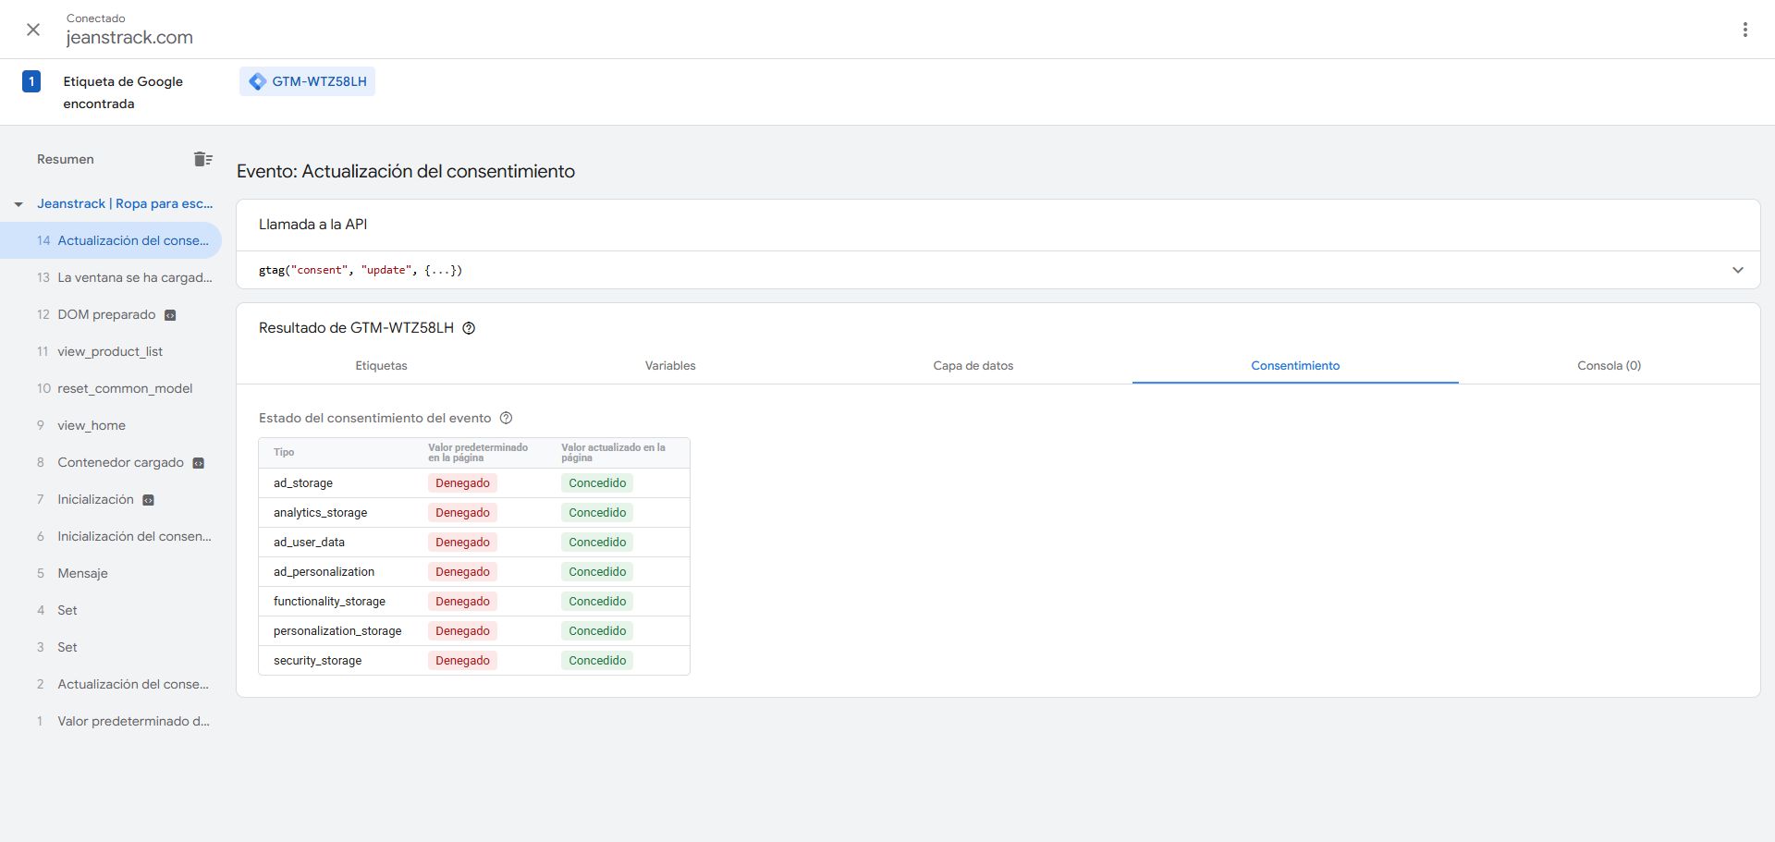This screenshot has height=842, width=1775.
Task: Click the security_storage type cell
Action: click(x=317, y=661)
